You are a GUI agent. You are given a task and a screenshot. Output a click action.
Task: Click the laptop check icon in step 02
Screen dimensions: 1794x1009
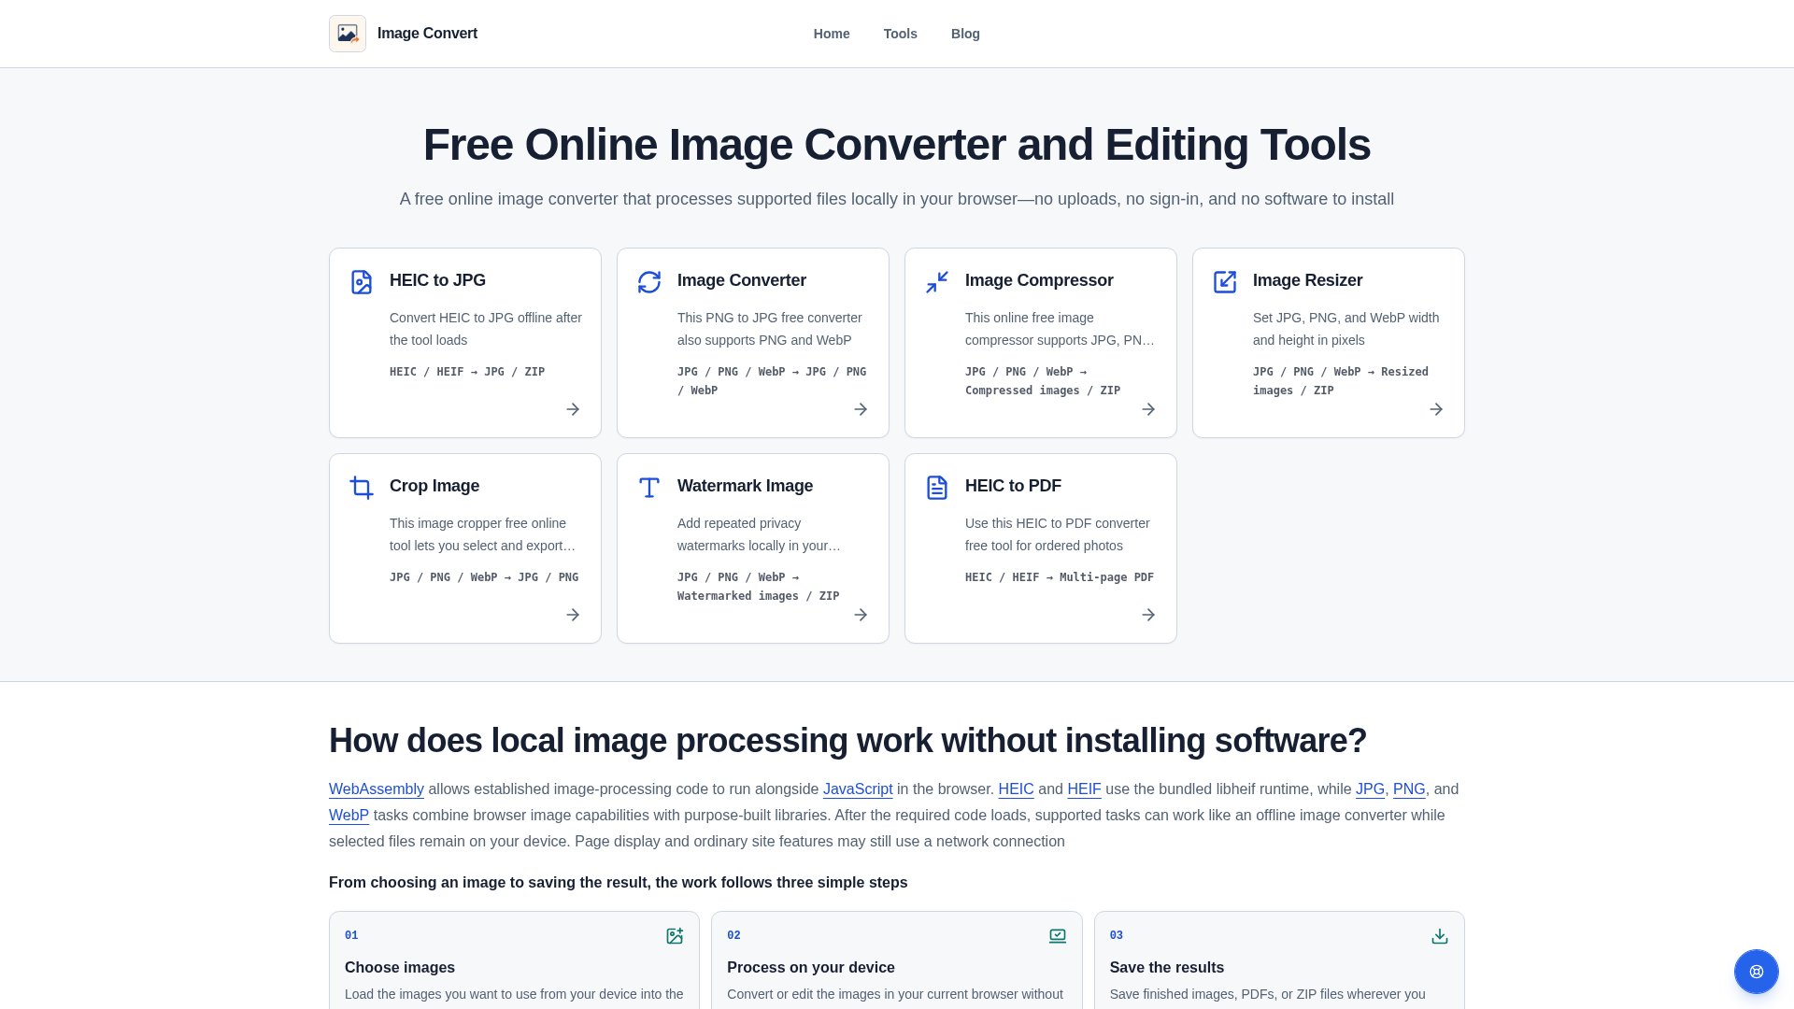1058,936
